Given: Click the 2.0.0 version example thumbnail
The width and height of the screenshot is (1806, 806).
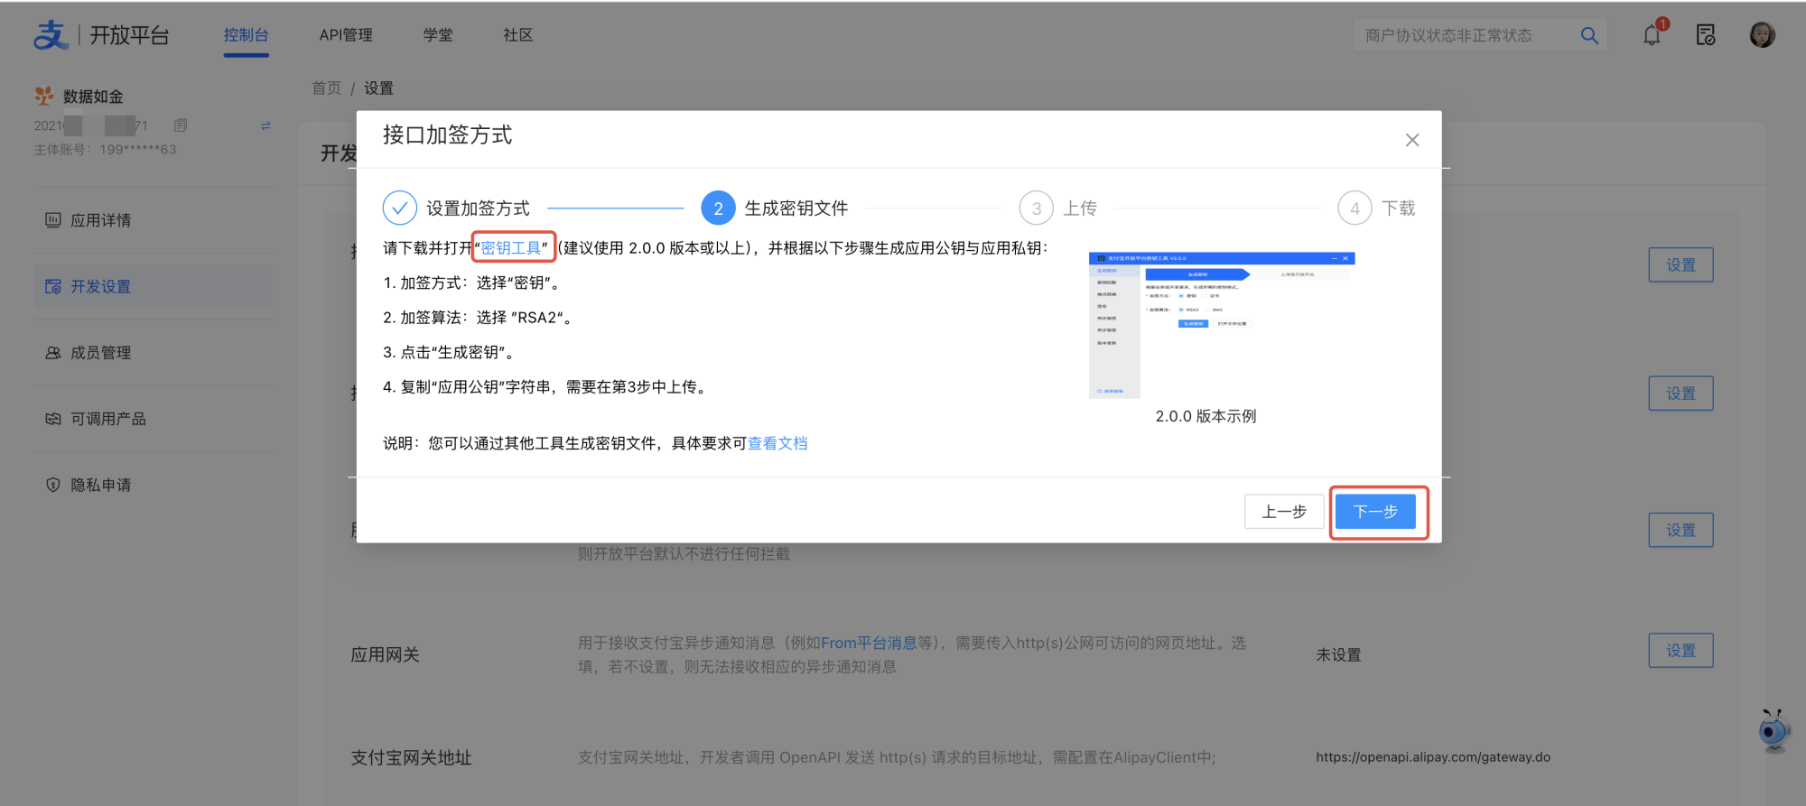Looking at the screenshot, I should [x=1222, y=325].
